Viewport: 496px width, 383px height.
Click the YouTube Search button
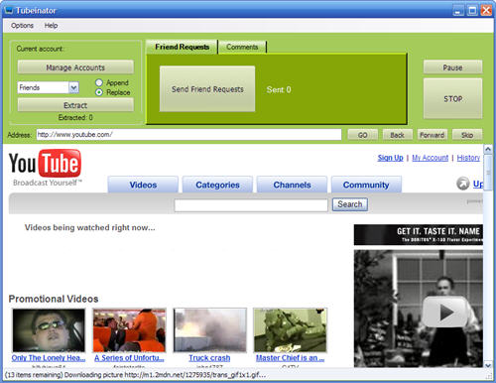point(350,204)
